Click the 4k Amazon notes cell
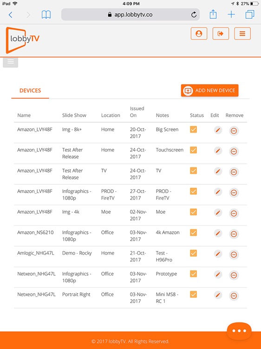Screen dimensions: 261x349 click(x=168, y=232)
